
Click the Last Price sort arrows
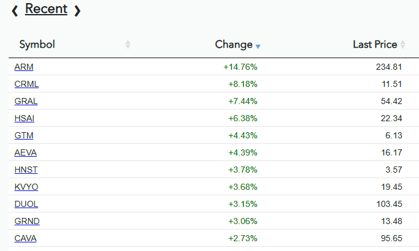[x=403, y=45]
